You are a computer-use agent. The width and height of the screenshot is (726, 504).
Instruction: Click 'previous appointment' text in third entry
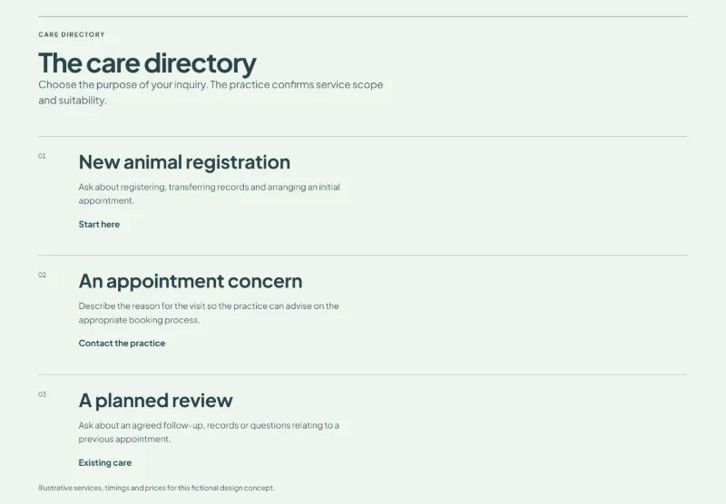pyautogui.click(x=124, y=440)
